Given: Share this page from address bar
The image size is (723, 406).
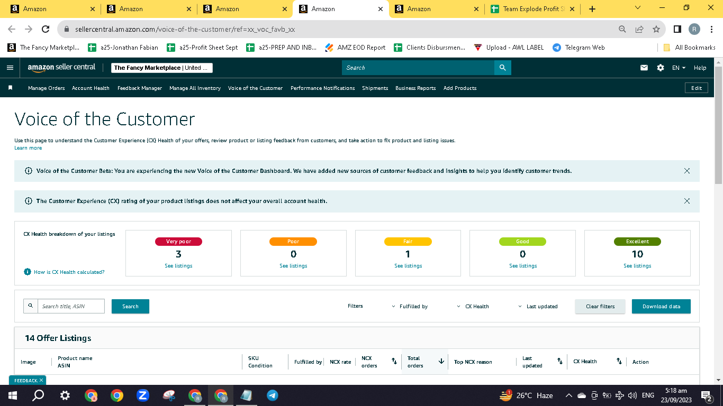Looking at the screenshot, I should (639, 29).
